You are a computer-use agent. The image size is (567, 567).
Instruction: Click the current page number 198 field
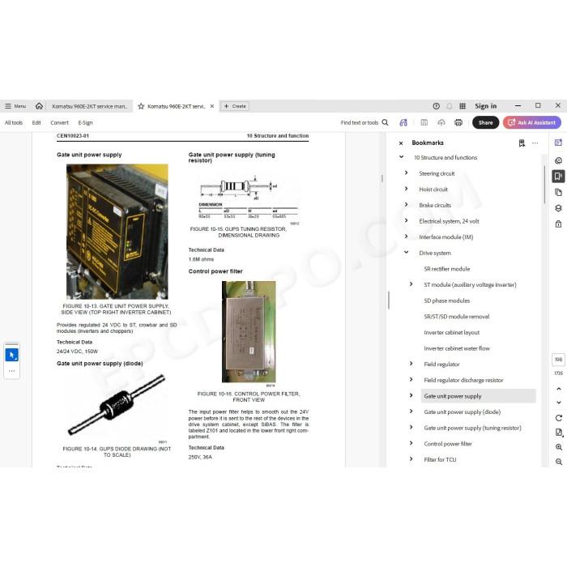tap(558, 360)
